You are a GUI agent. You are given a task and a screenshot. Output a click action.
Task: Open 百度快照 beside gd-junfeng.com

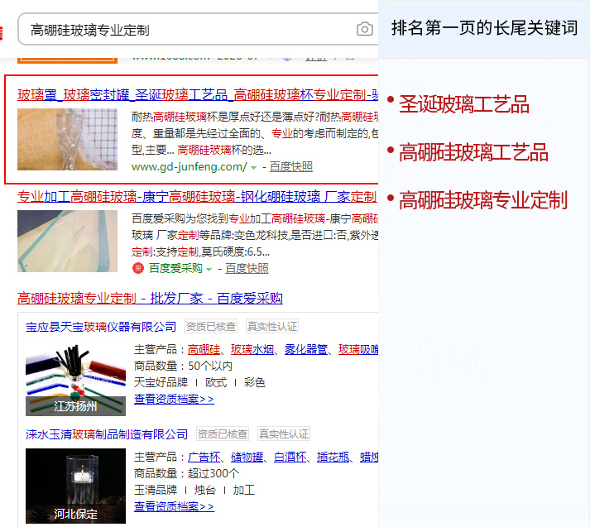click(x=290, y=166)
